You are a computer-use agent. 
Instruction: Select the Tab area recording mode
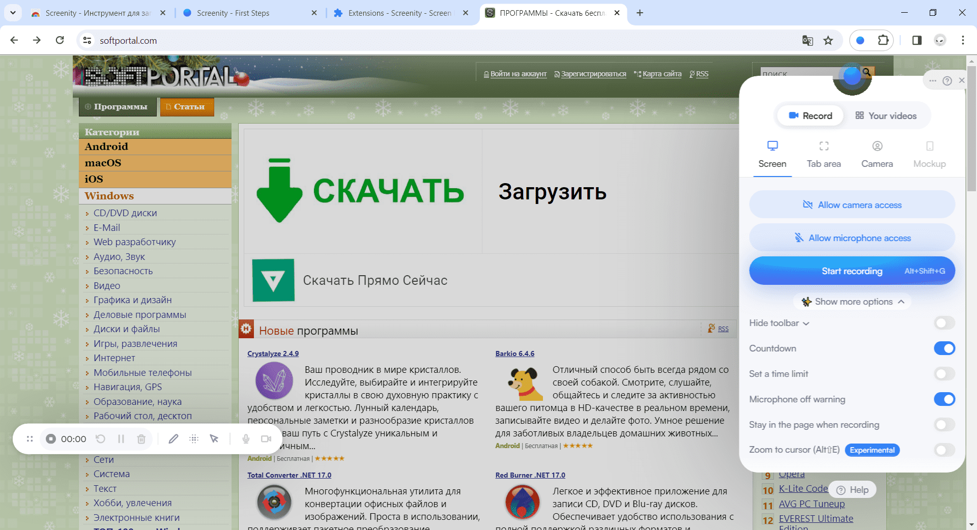pyautogui.click(x=824, y=155)
